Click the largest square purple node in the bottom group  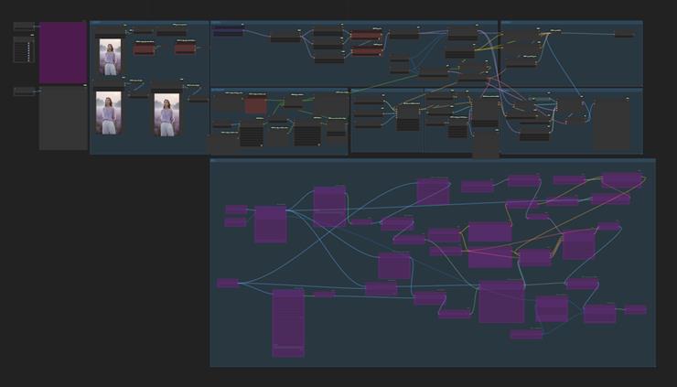click(x=501, y=302)
